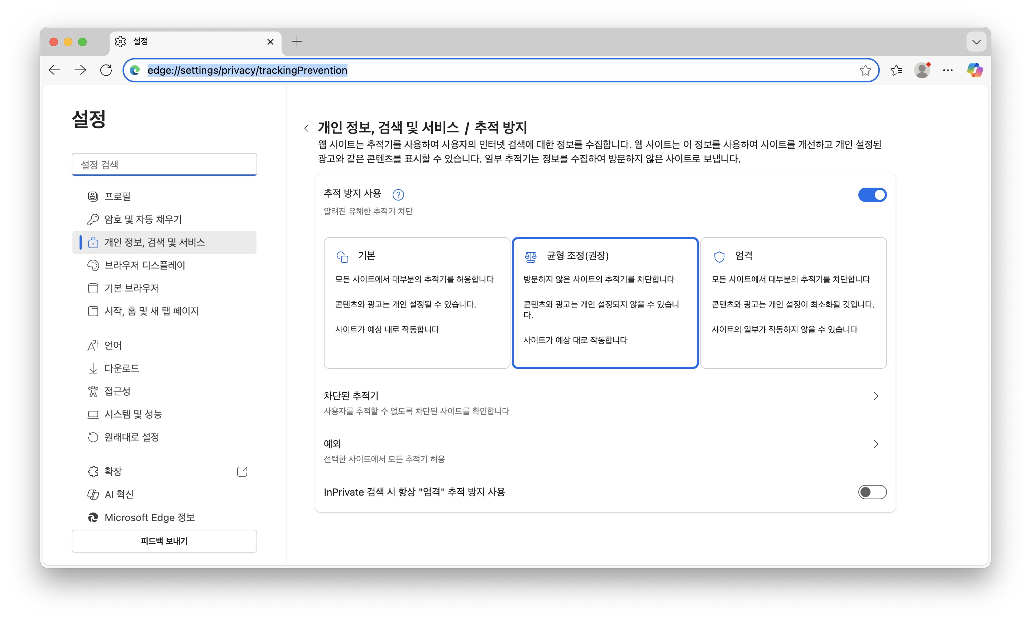The image size is (1031, 621).
Task: Expand the 차단된 추적기 chevron
Action: (876, 396)
